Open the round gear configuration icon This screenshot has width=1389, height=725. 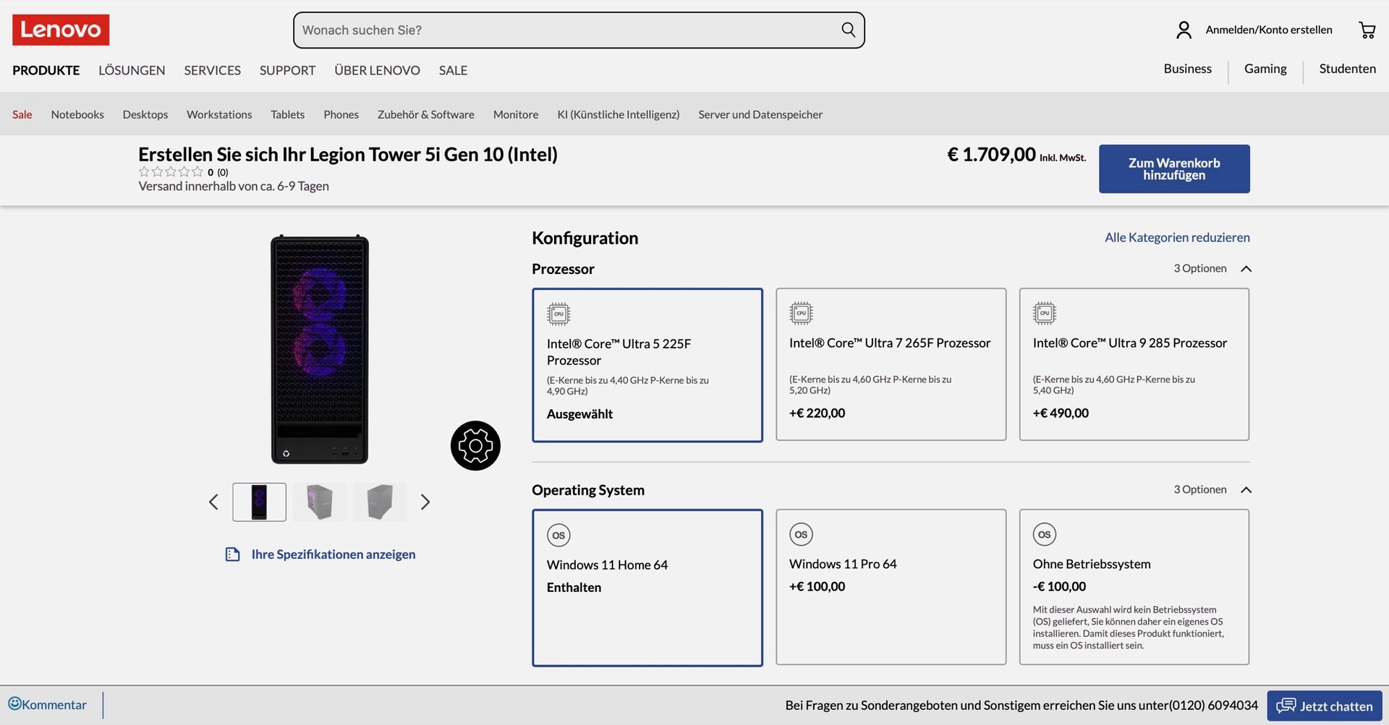(x=475, y=445)
